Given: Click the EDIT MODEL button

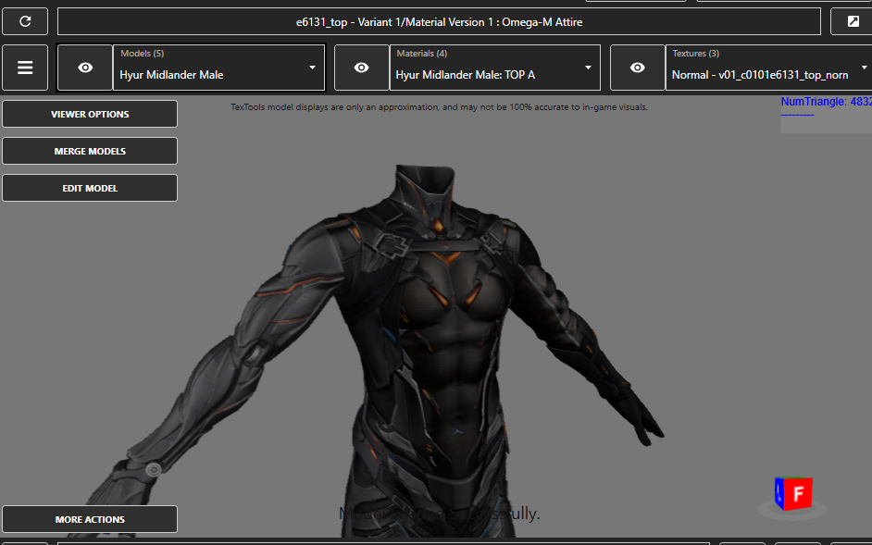Looking at the screenshot, I should [x=90, y=188].
